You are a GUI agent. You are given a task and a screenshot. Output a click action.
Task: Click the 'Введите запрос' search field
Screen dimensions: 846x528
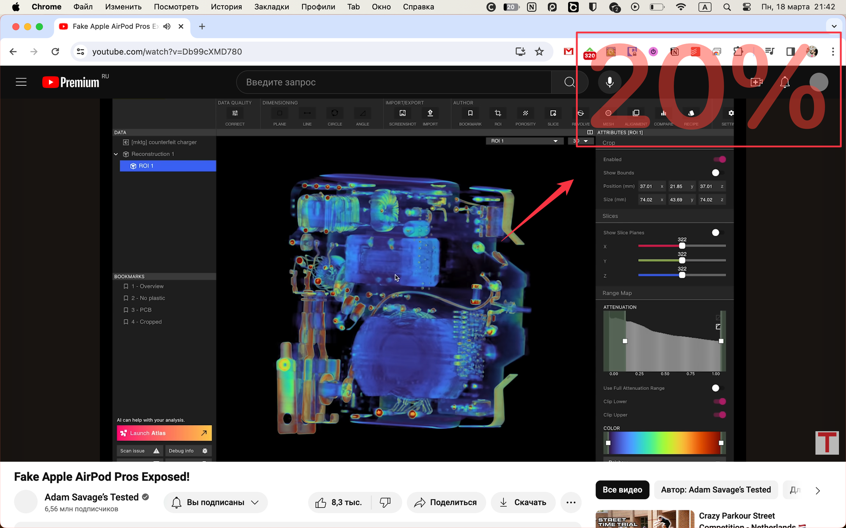pyautogui.click(x=393, y=82)
